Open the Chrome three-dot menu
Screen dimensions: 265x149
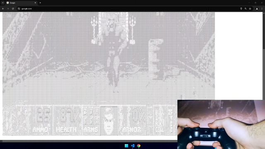[262, 9]
